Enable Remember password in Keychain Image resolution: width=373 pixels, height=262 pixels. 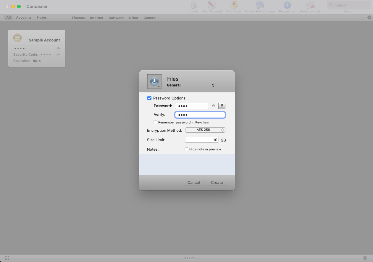click(155, 122)
